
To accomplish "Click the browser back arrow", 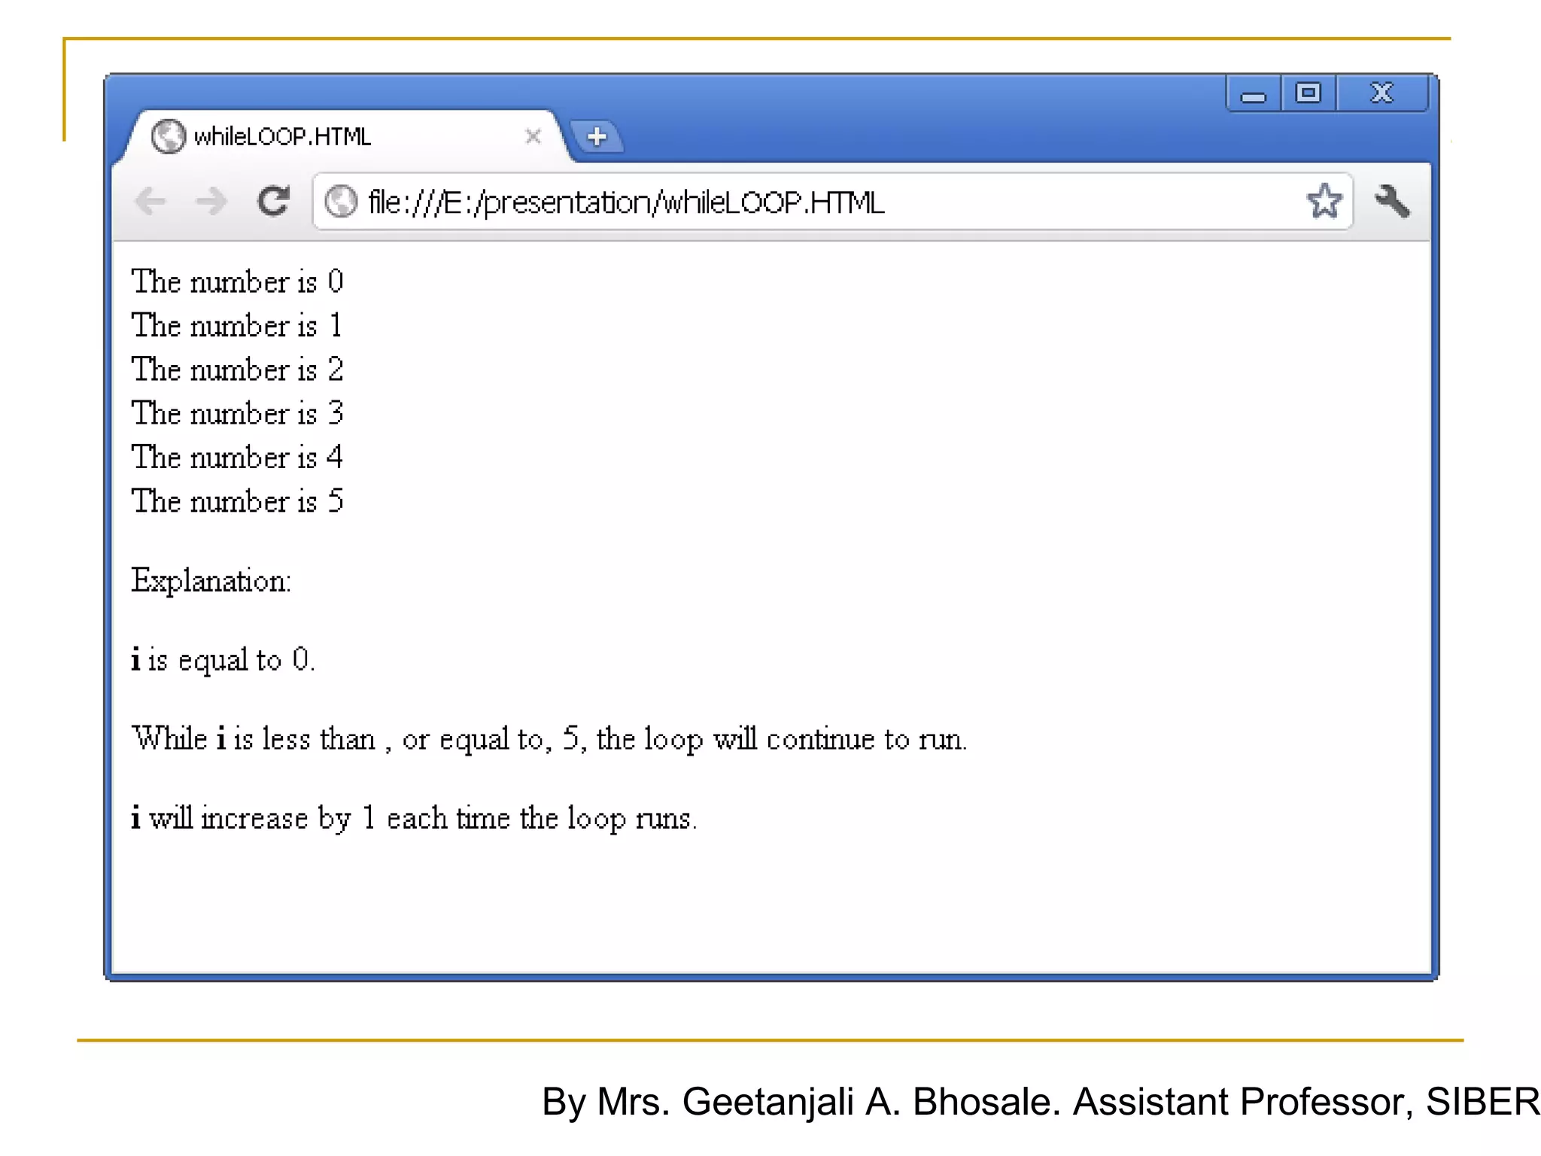I will click(150, 201).
